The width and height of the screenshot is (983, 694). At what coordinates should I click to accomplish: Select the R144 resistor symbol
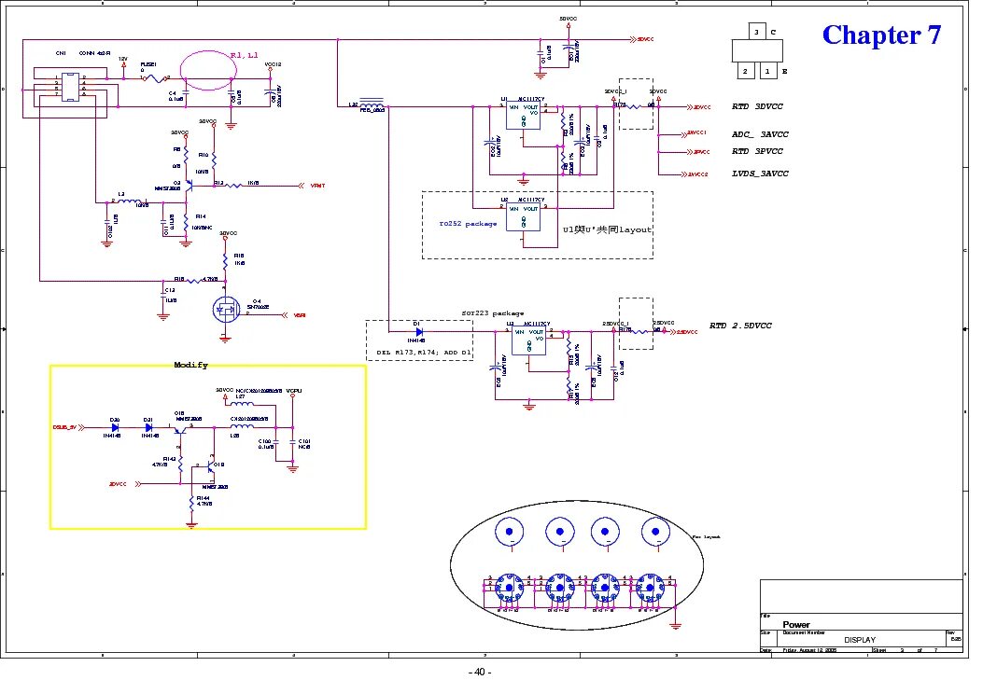tap(191, 503)
